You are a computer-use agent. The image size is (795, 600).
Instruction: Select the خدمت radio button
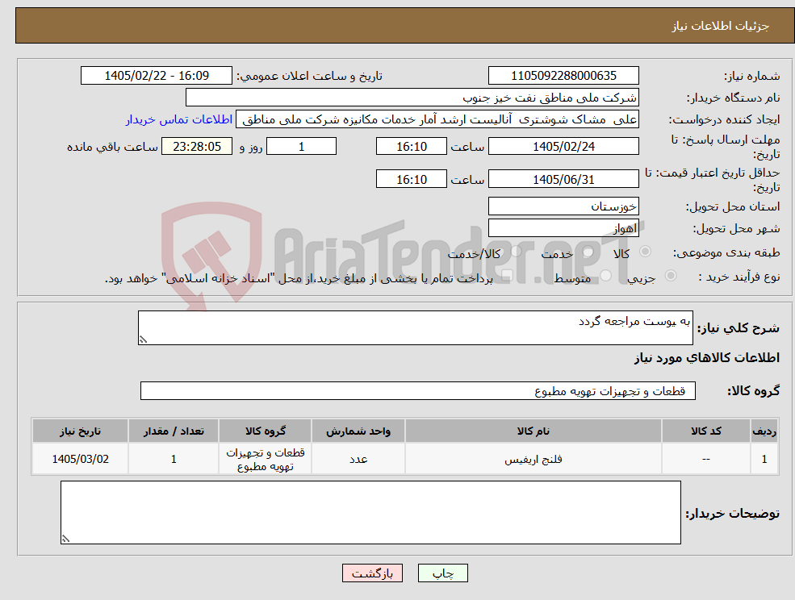pos(588,252)
